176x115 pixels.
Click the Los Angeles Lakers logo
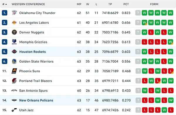pyautogui.click(x=14, y=23)
